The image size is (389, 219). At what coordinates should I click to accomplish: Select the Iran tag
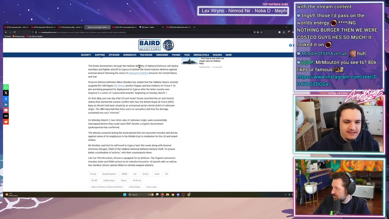click(x=135, y=174)
